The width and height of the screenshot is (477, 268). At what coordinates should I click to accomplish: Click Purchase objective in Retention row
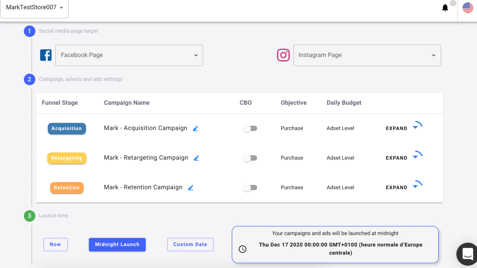pyautogui.click(x=292, y=188)
